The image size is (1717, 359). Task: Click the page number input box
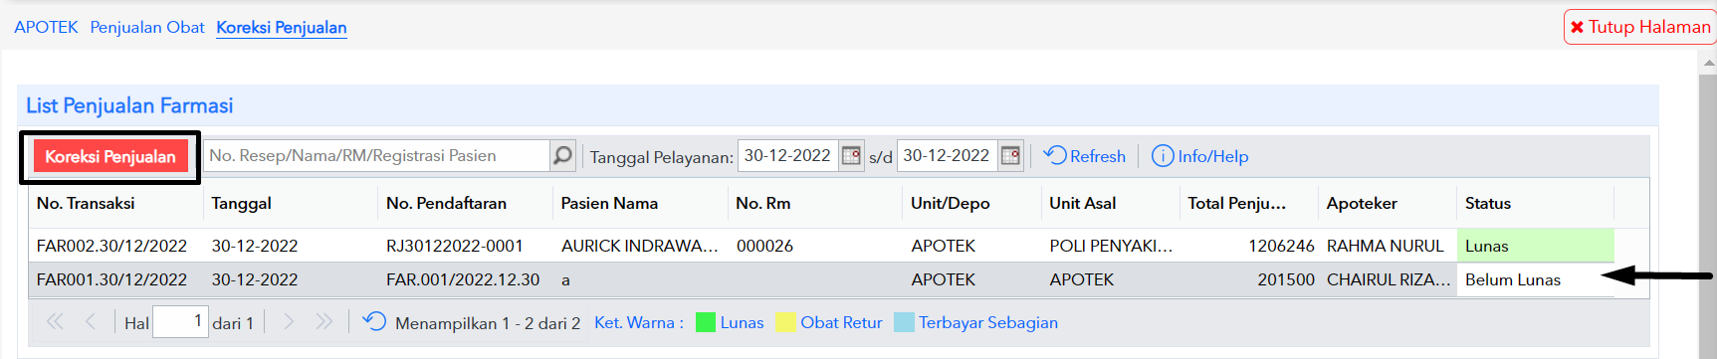180,321
